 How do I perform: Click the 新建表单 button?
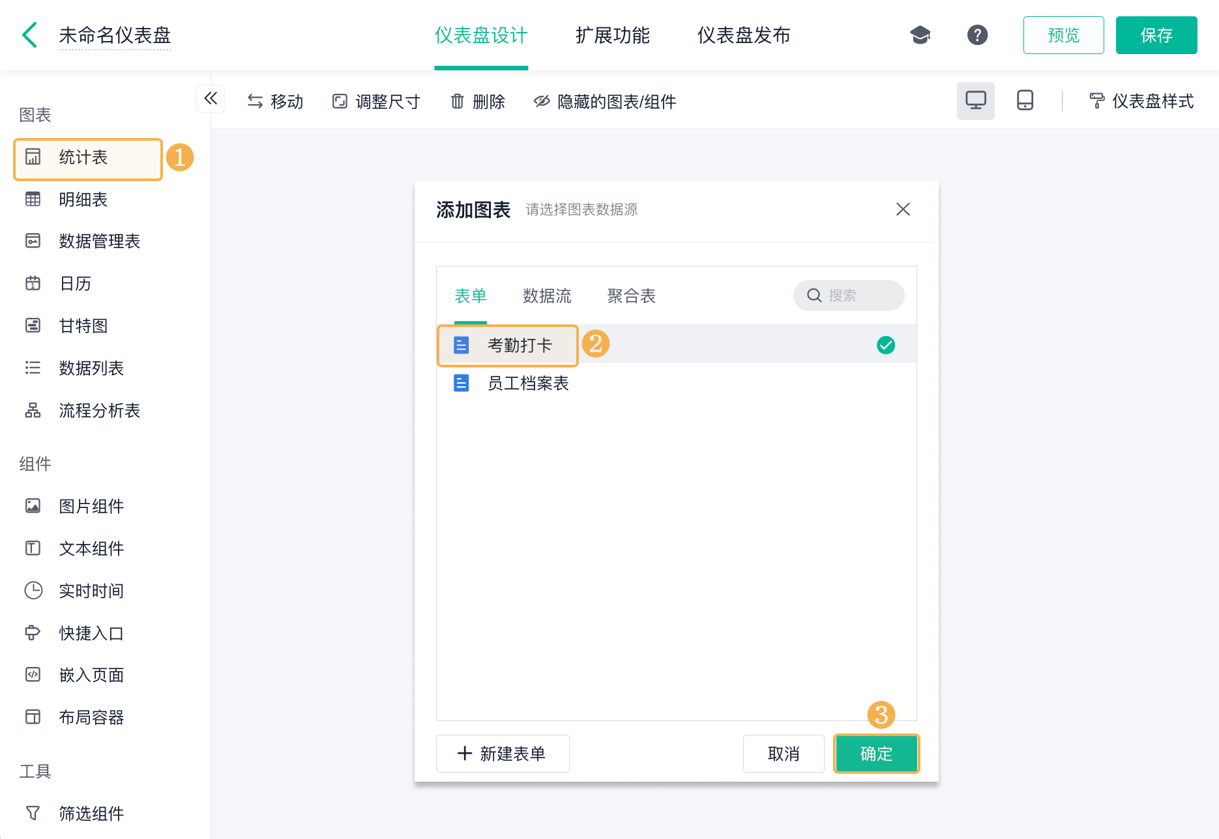(503, 754)
